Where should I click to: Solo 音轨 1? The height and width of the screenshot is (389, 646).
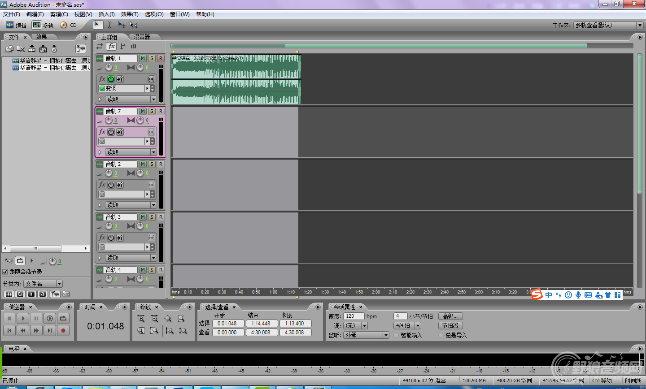pos(152,58)
